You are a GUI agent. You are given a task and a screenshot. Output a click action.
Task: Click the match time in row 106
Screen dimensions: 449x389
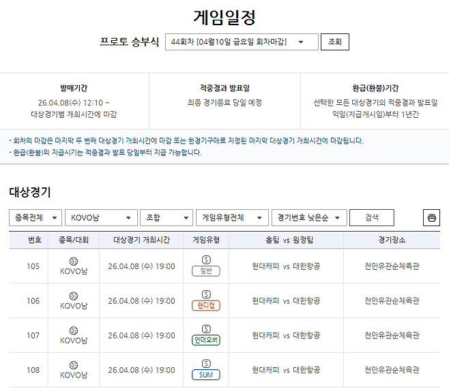[x=141, y=301]
